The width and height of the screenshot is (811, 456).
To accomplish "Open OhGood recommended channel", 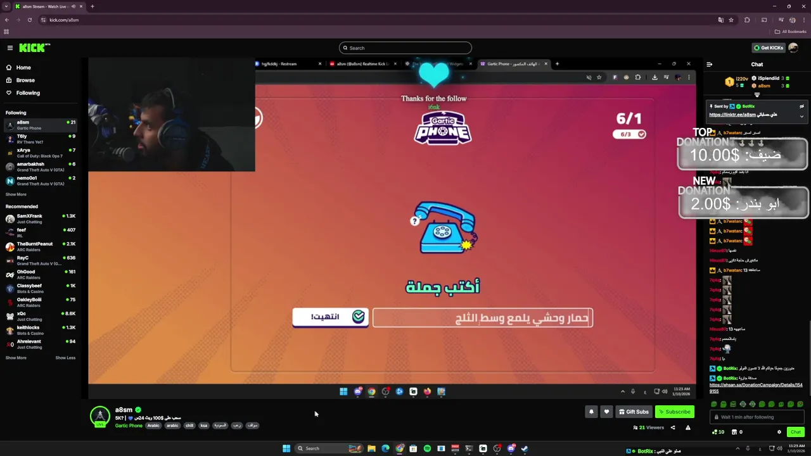I will pos(41,274).
